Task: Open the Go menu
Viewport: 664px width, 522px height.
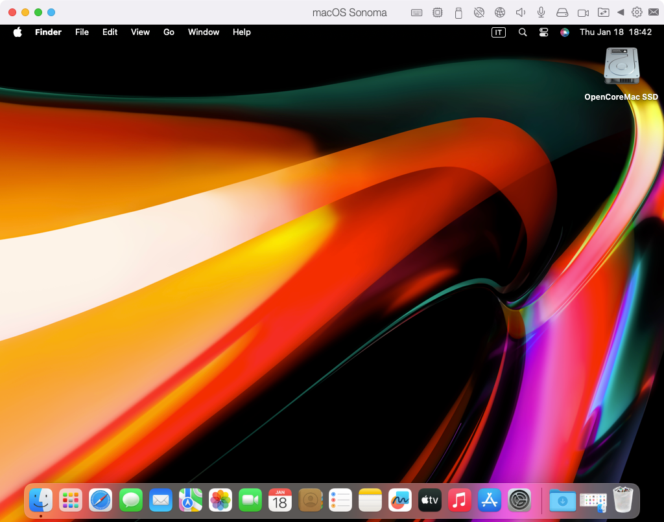Action: [x=169, y=32]
